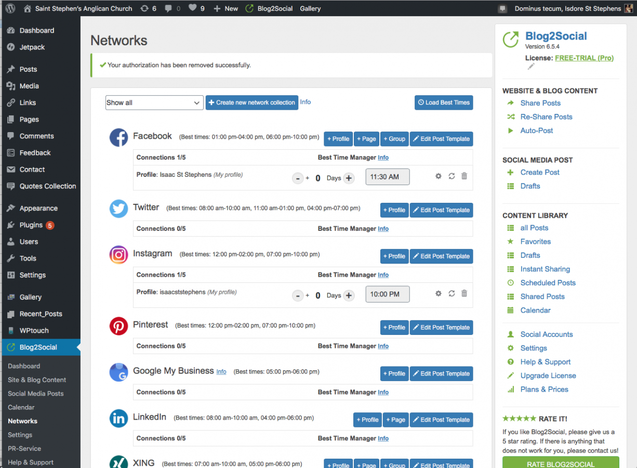Open the notifications icon in the admin bar
This screenshot has height=468, width=637.
502,8
